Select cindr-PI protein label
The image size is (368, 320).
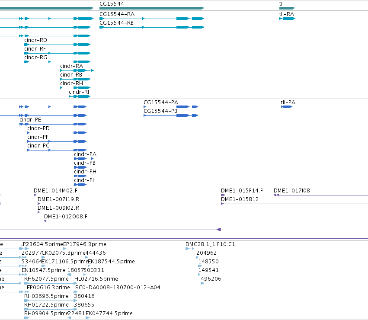tap(84, 180)
